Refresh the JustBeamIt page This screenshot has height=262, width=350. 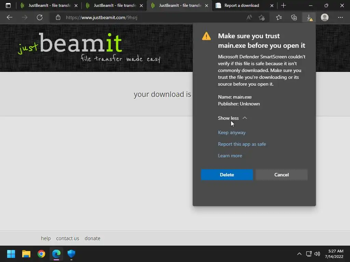(40, 17)
